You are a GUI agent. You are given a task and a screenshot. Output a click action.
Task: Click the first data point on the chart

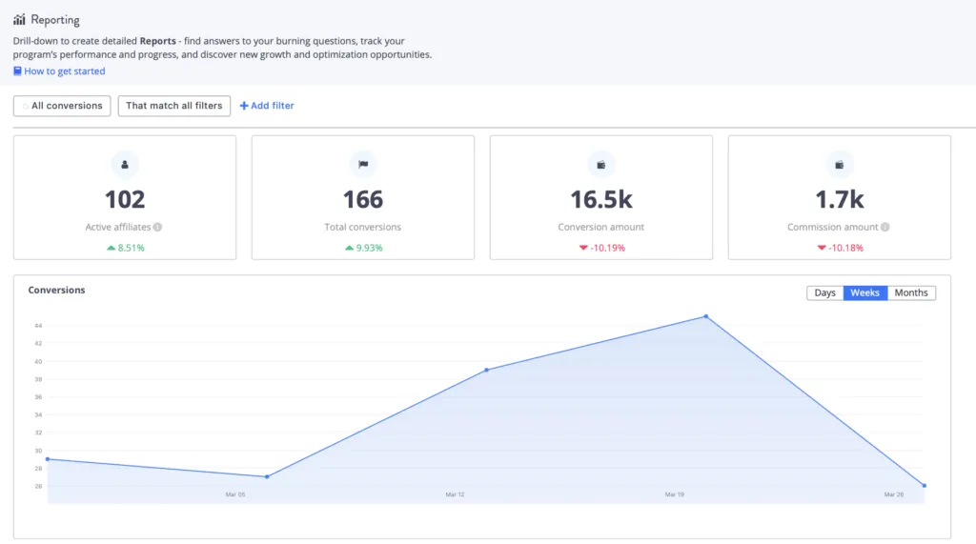coord(48,459)
